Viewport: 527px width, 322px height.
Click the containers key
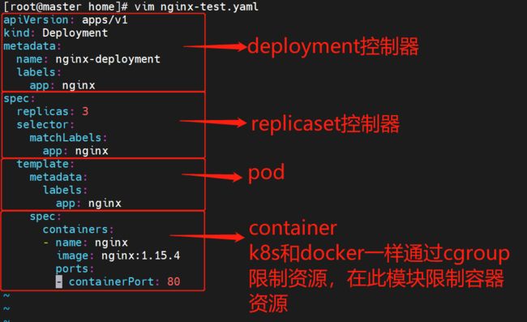click(75, 230)
